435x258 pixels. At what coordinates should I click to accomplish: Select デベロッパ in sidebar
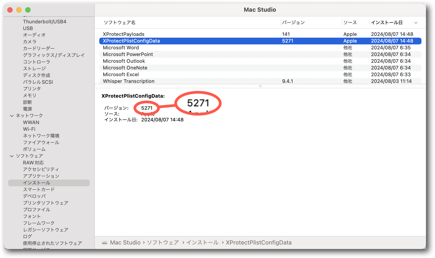coord(34,196)
